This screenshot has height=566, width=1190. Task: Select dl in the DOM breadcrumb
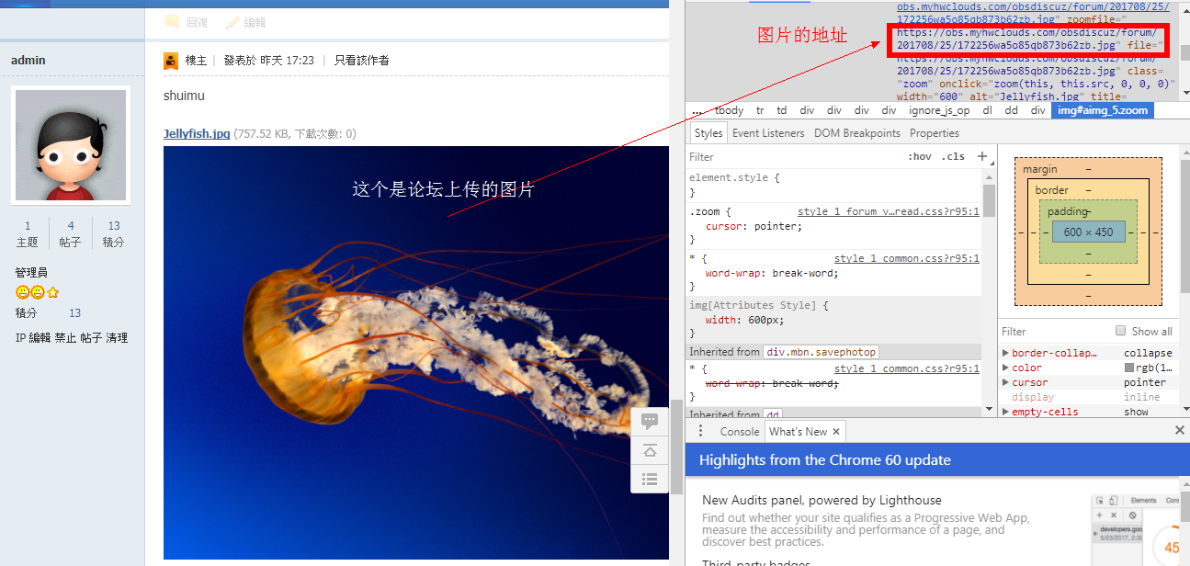pyautogui.click(x=988, y=110)
